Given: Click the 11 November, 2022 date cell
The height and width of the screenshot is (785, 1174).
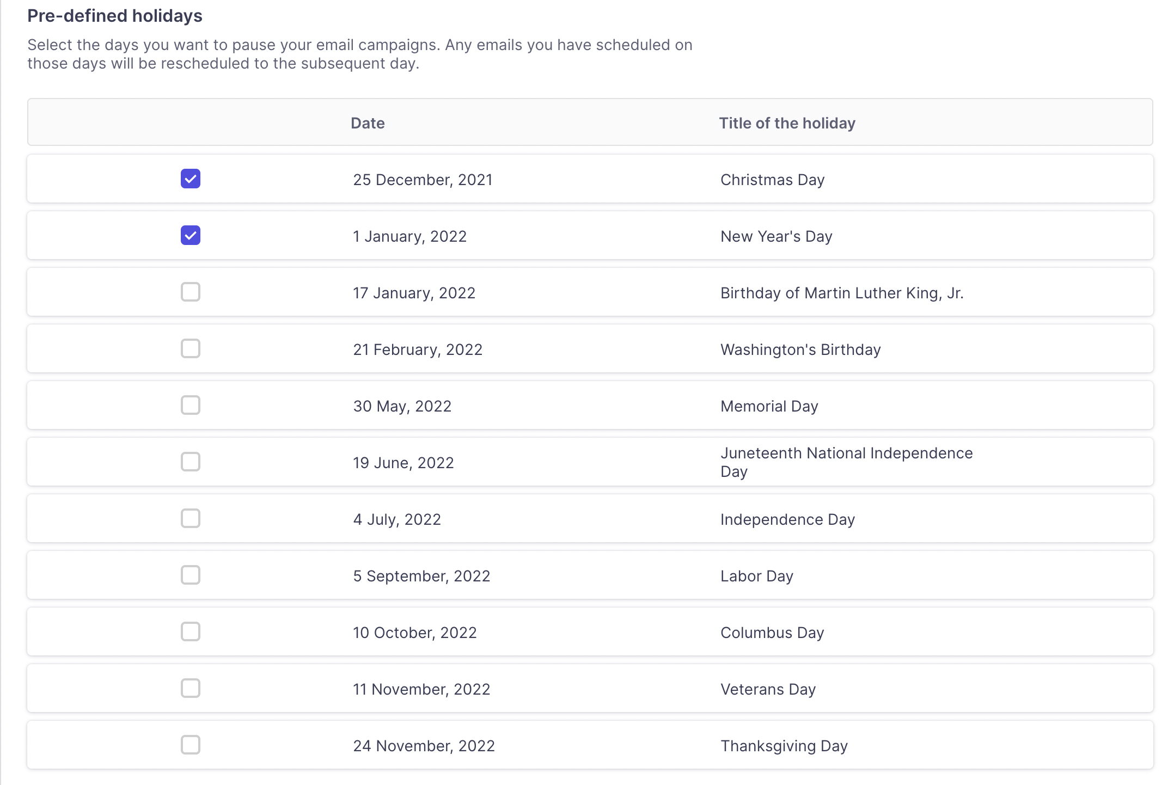Looking at the screenshot, I should point(421,689).
